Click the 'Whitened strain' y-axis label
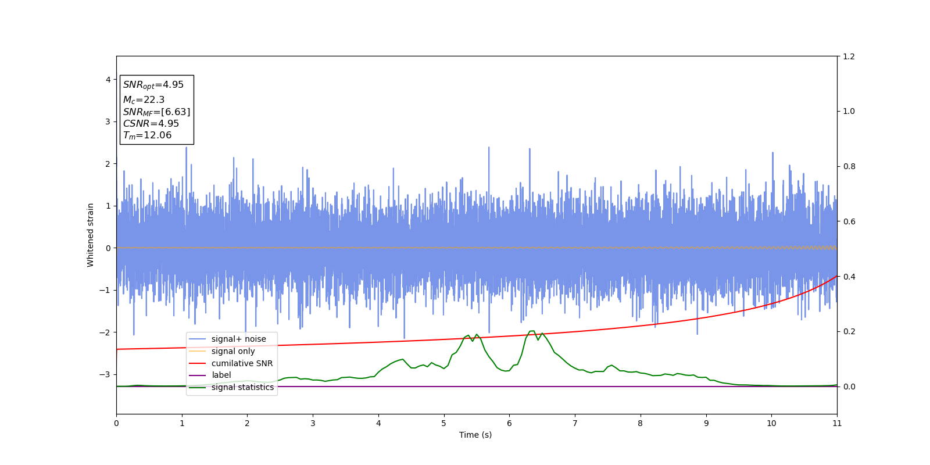 click(x=91, y=235)
